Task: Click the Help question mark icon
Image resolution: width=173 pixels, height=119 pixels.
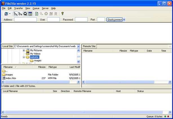Action: coord(63,14)
